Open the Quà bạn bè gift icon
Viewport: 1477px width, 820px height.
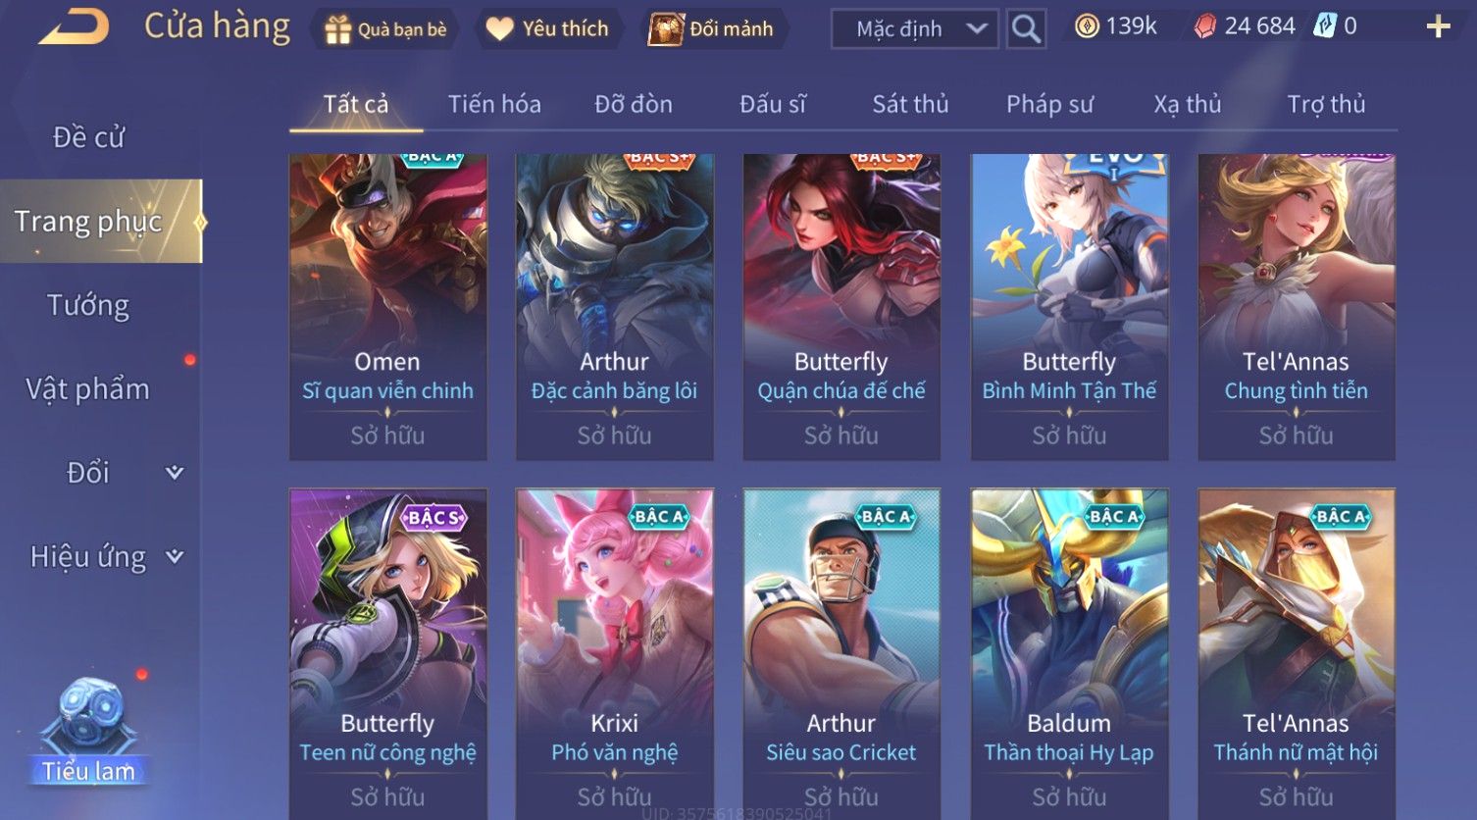[x=338, y=29]
